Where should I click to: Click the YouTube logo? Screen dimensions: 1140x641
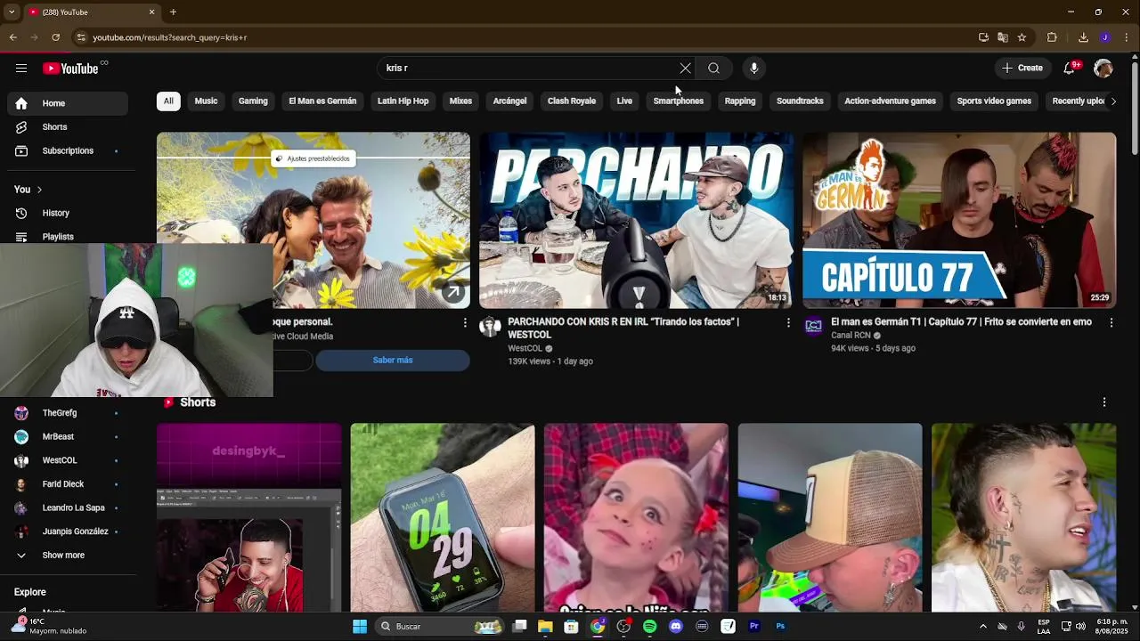(70, 69)
